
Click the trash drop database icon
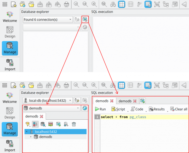pos(74,124)
